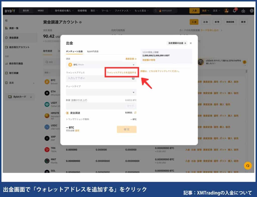Click the 資産変換 button on account page
257x197 pixels.
pyautogui.click(x=230, y=22)
